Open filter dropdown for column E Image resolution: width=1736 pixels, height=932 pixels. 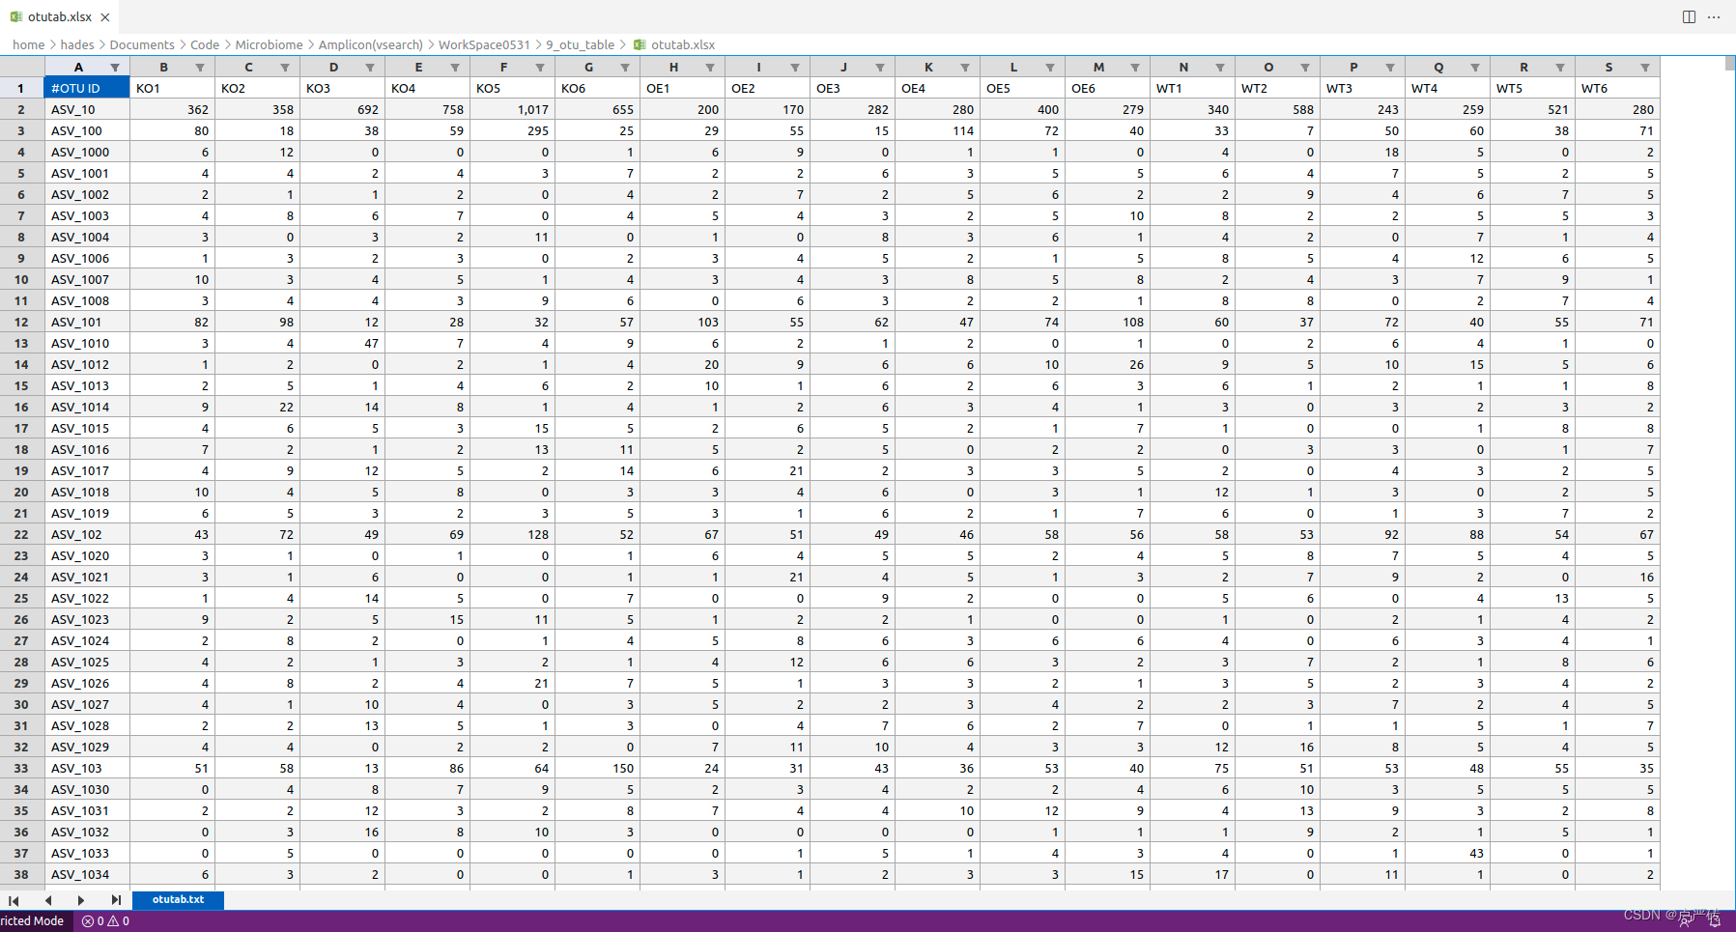pos(455,68)
